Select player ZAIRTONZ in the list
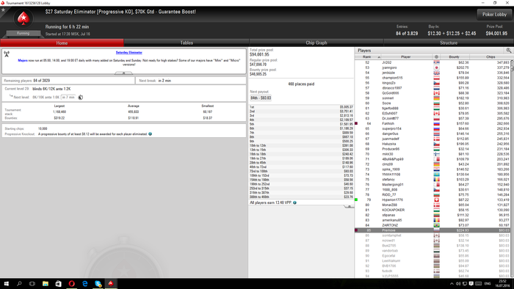Viewport: 514px width, 289px height. (432, 225)
